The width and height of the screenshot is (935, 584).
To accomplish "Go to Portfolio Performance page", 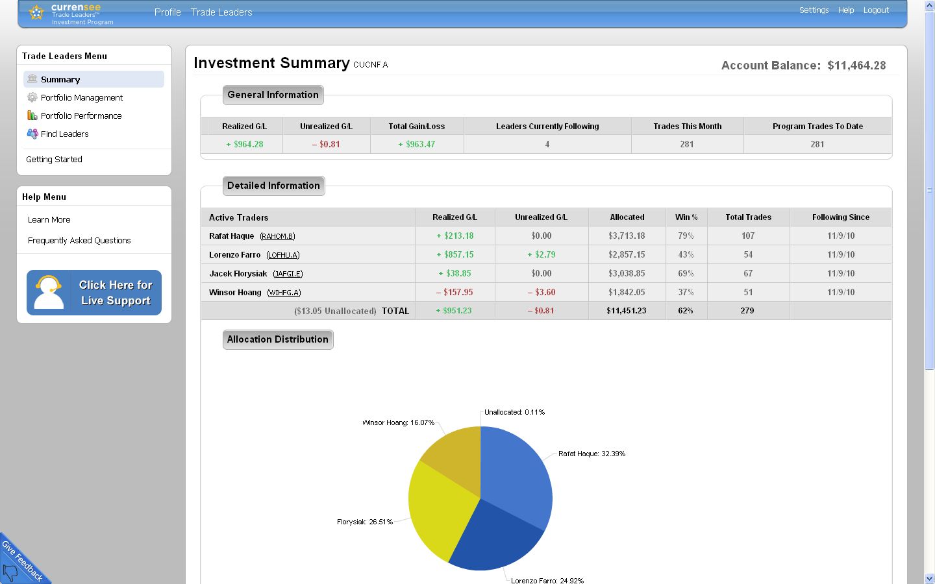I will [x=81, y=116].
